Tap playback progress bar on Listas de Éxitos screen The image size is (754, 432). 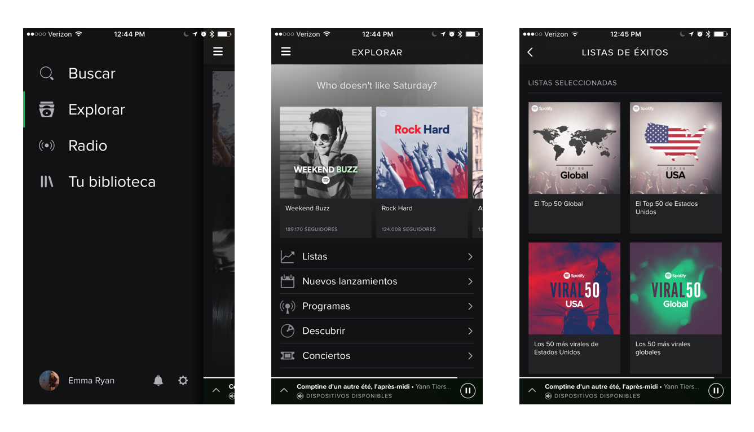[625, 377]
